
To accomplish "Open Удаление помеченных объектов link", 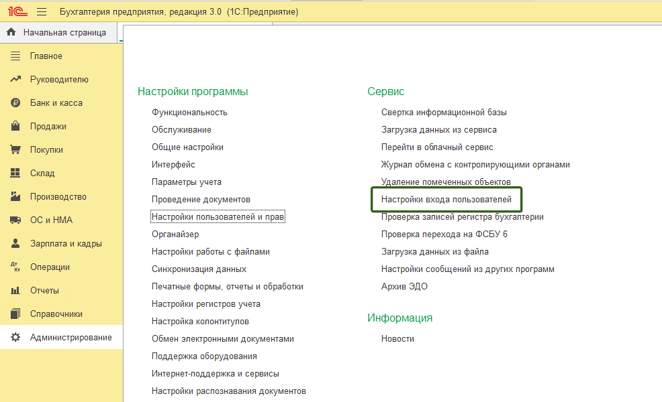I will [446, 182].
